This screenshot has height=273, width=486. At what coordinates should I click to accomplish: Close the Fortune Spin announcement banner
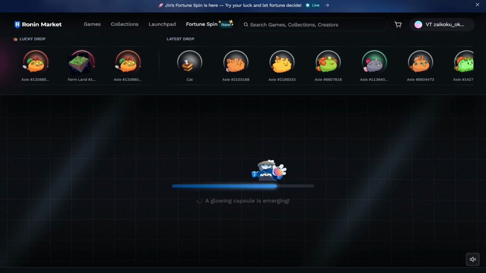pos(477,5)
